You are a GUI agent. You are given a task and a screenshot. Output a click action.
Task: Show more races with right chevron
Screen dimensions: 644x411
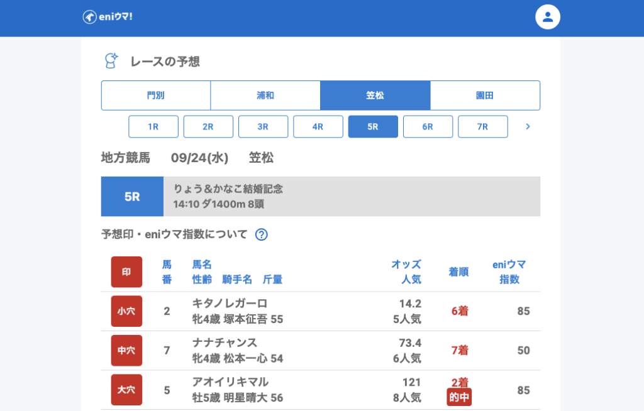click(528, 126)
